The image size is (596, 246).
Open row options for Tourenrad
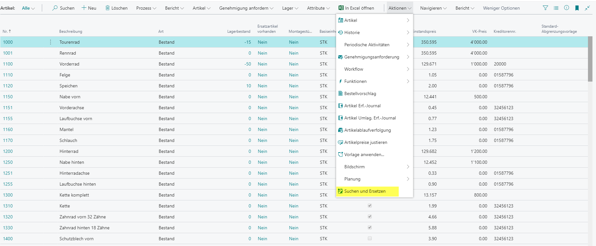coord(51,42)
